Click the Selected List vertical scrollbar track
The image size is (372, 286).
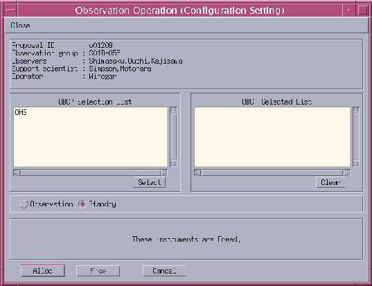pos(356,137)
